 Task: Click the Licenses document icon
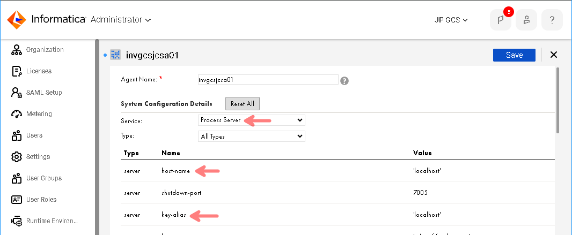[x=17, y=71]
